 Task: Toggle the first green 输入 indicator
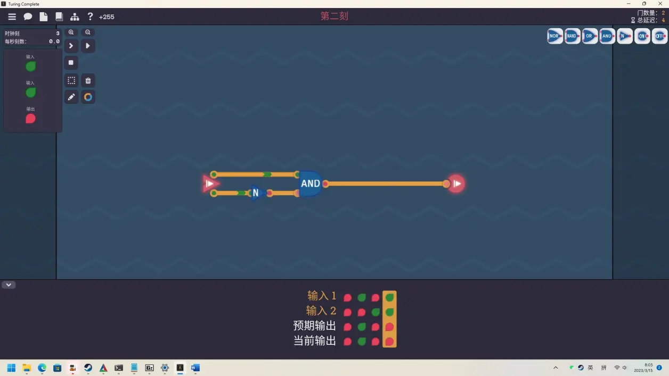[x=31, y=66]
